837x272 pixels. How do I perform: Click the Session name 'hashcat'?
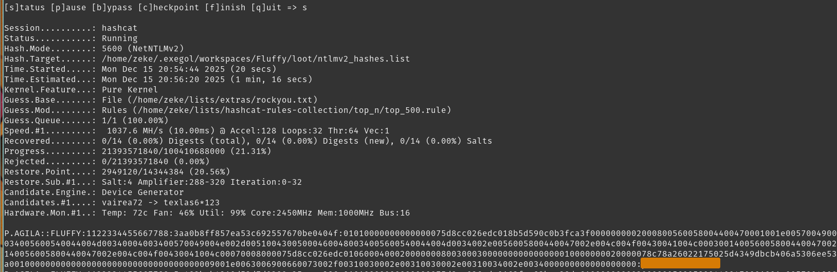[119, 28]
